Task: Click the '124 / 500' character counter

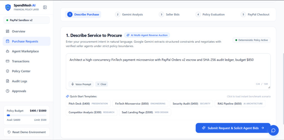Action: [262, 84]
